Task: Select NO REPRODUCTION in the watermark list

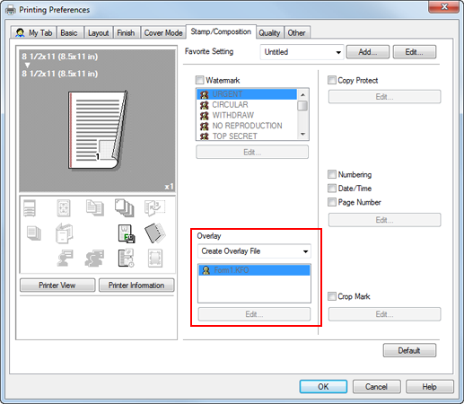Action: 247,126
